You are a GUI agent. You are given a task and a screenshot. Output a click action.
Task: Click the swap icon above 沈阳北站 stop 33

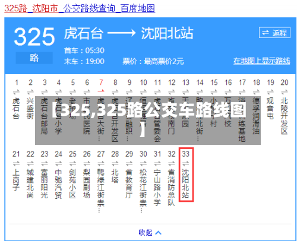tap(185, 164)
